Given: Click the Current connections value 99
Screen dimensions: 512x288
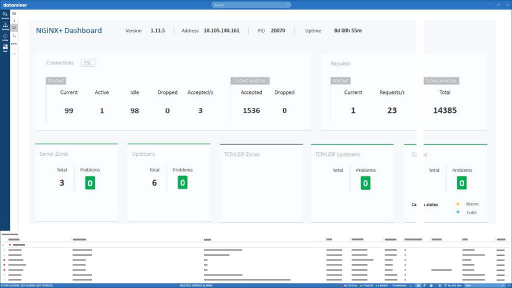Looking at the screenshot, I should (69, 110).
